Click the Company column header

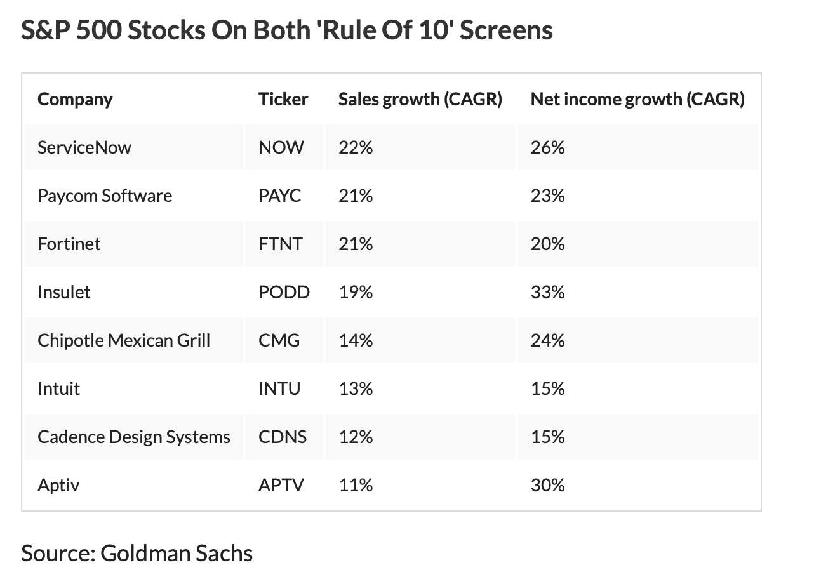pyautogui.click(x=75, y=100)
